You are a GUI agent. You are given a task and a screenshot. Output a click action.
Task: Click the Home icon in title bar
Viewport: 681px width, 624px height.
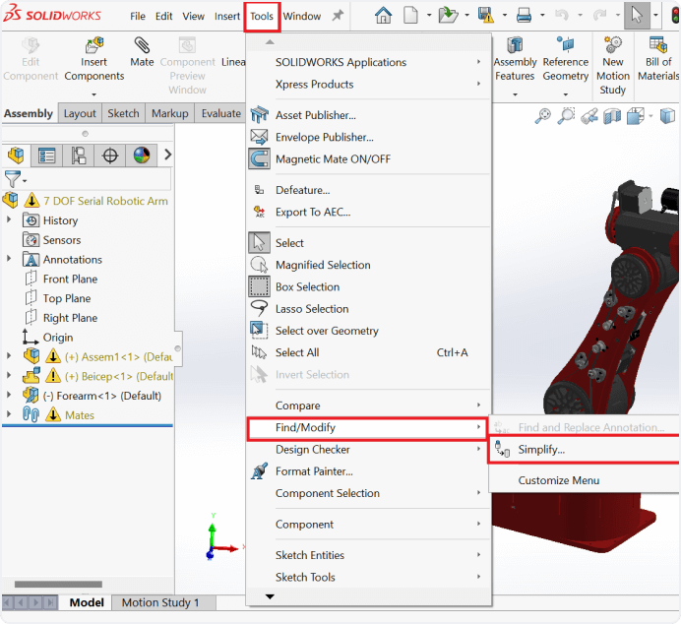[x=383, y=16]
